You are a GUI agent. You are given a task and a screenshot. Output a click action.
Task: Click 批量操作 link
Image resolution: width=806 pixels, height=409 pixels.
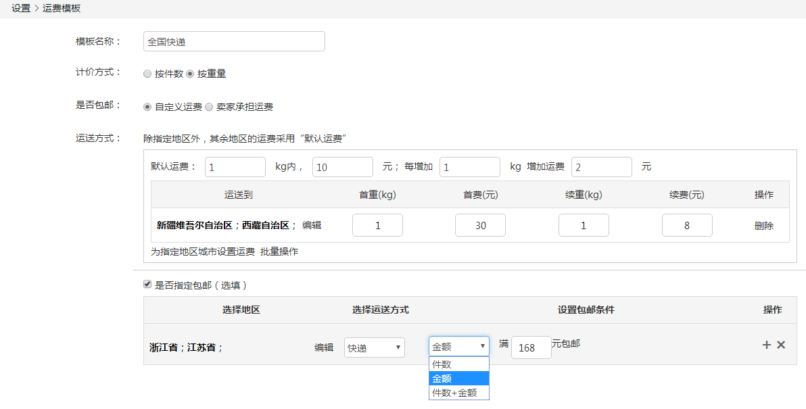pyautogui.click(x=279, y=251)
